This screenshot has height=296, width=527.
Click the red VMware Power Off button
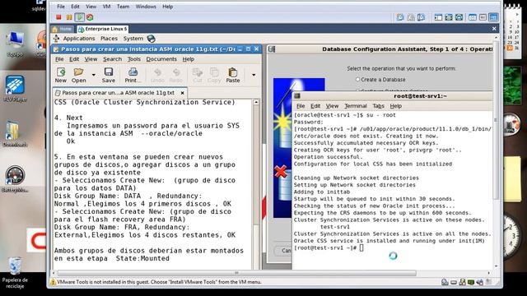(58, 17)
